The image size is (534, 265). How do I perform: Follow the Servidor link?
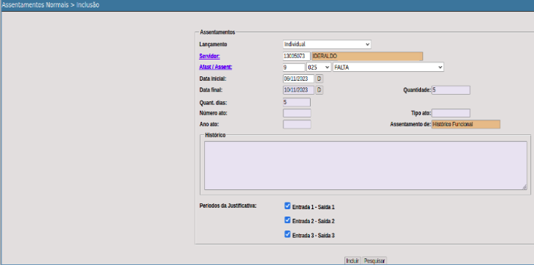pos(209,56)
